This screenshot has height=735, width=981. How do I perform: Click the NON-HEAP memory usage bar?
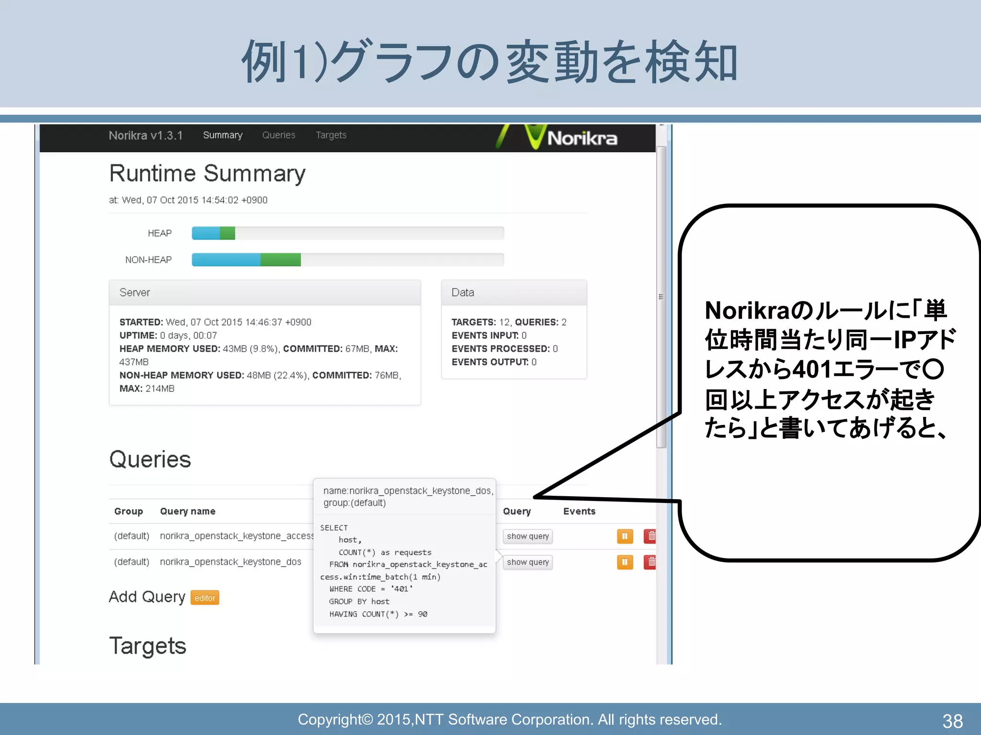(348, 260)
